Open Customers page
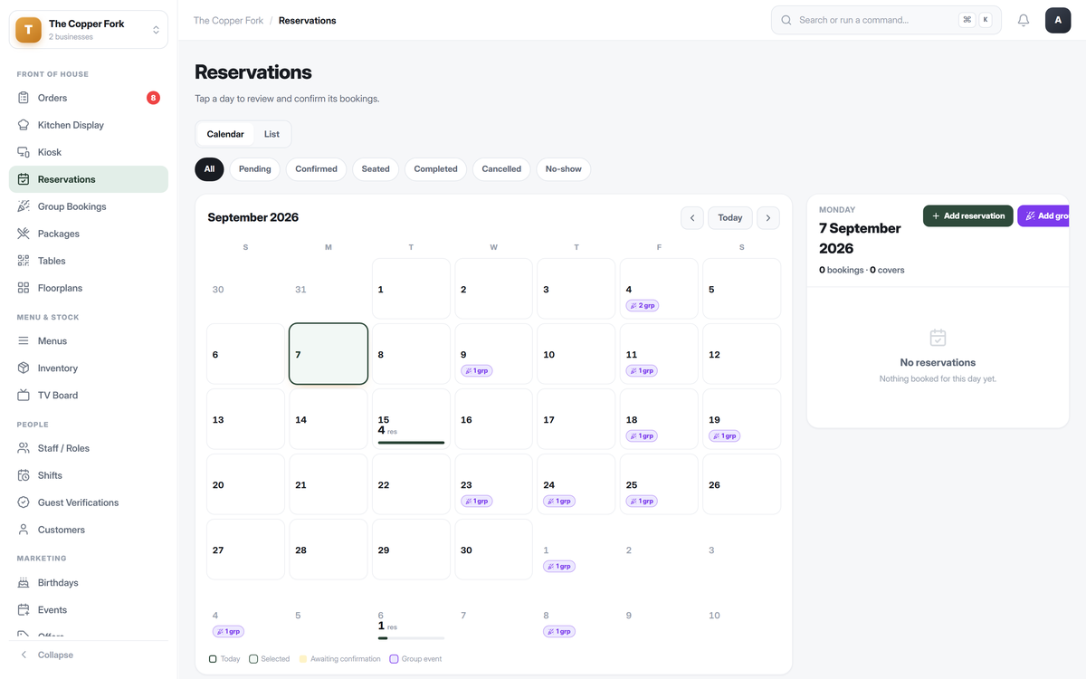1086x679 pixels. click(x=89, y=530)
